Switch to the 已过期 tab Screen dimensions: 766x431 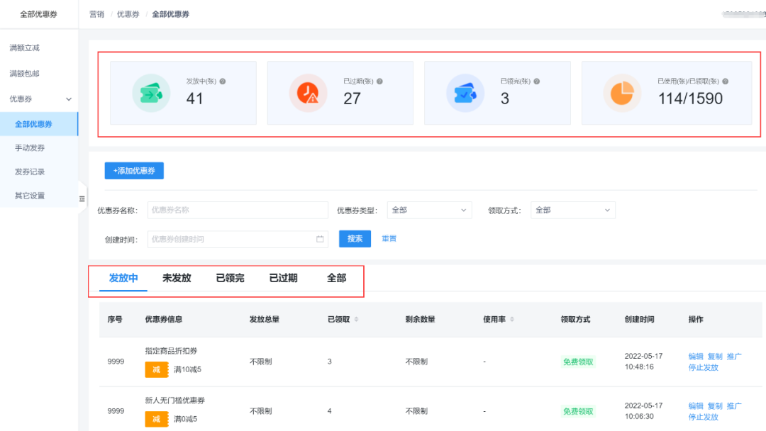[283, 278]
